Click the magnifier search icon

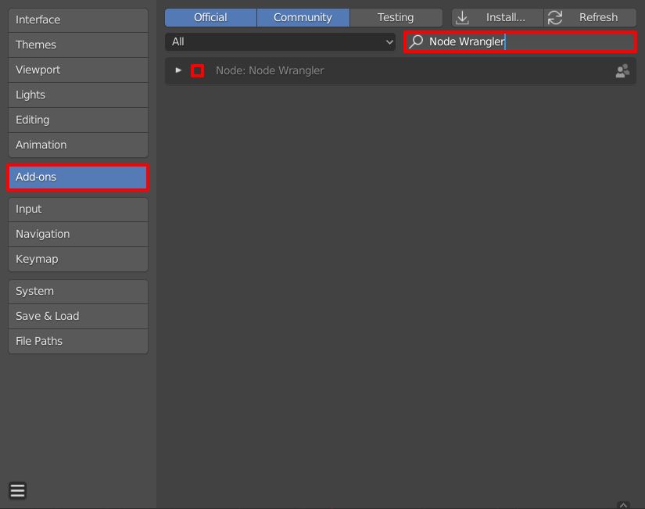click(416, 41)
